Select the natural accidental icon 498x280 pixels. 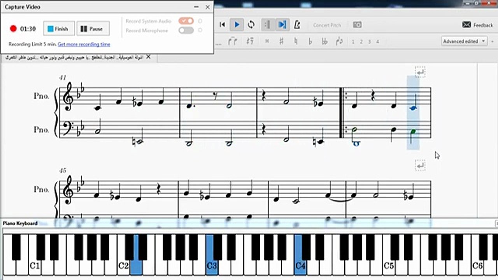point(296,41)
